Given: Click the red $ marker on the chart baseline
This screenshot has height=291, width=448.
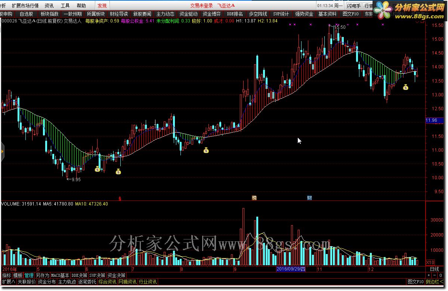Looking at the screenshot, I should pos(120,198).
